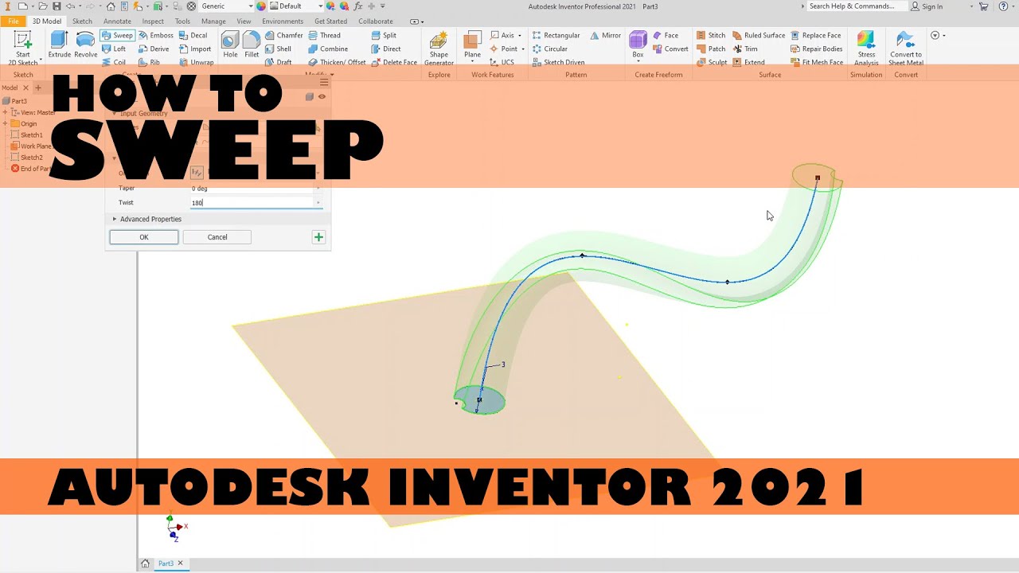Select the Decal tool

193,35
